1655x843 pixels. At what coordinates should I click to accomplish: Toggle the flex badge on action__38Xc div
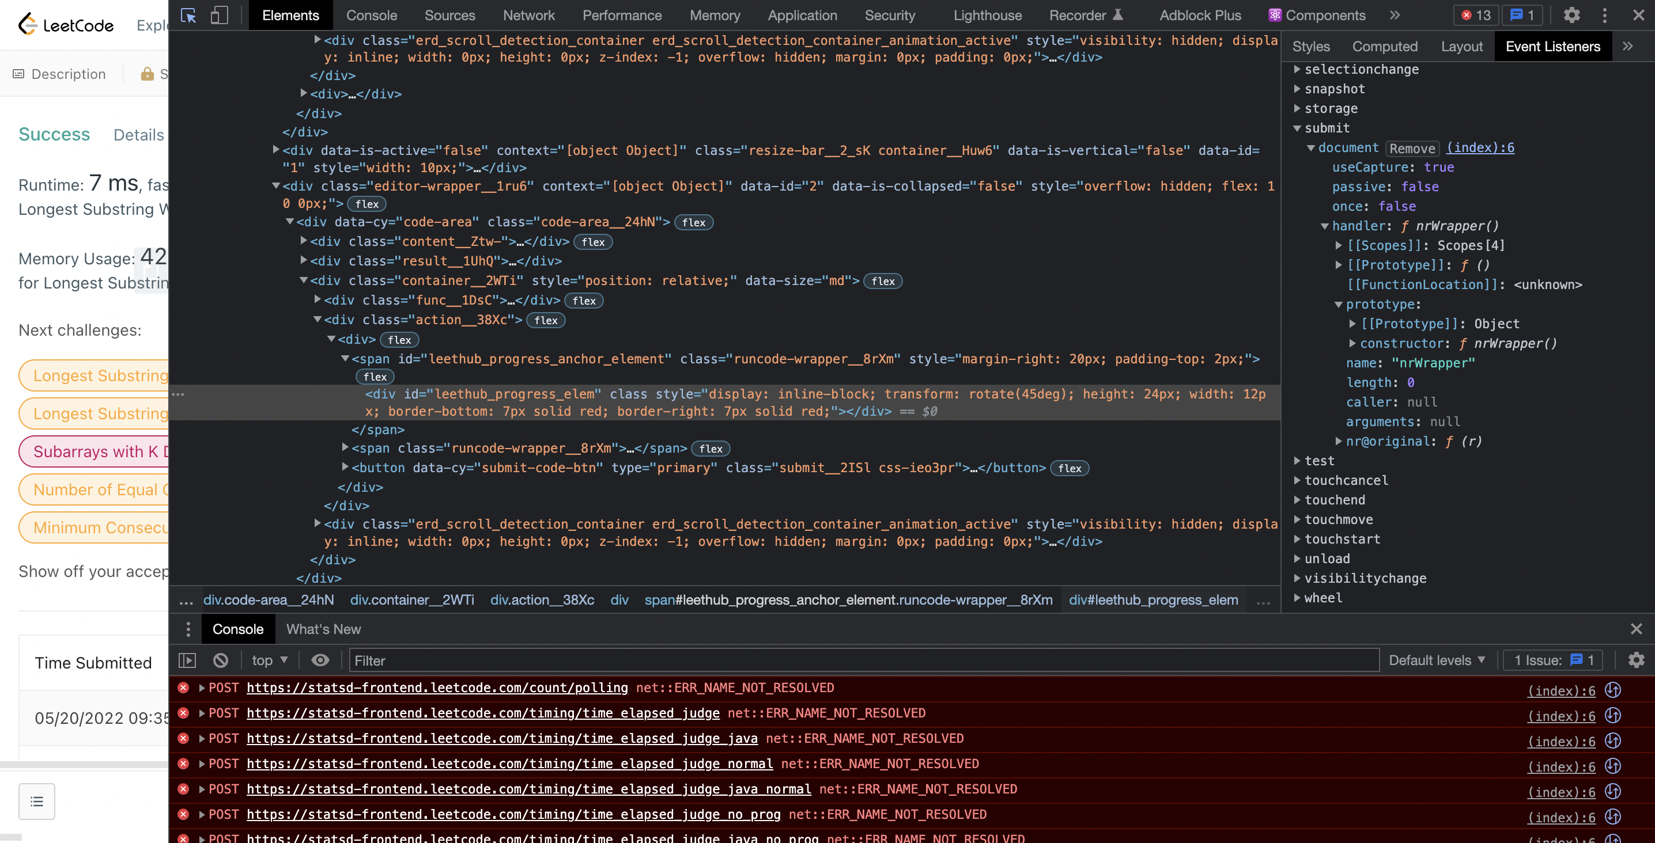tap(546, 320)
